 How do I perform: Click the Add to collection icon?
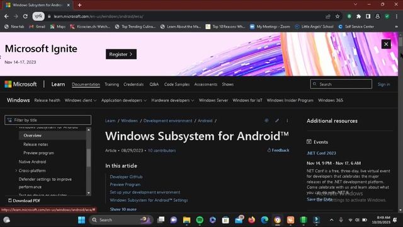266,120
